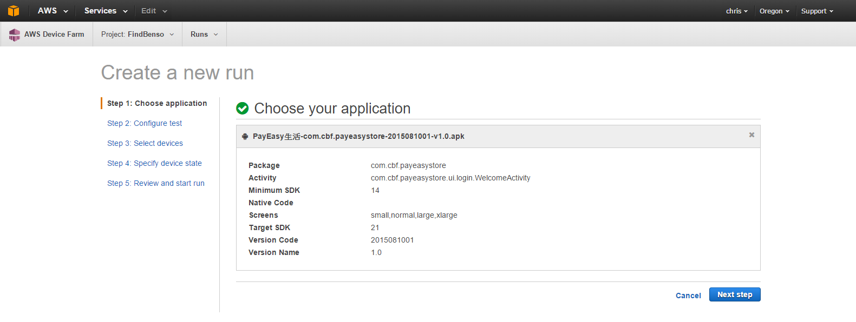
Task: Click the green checkmark status icon
Action: [x=243, y=109]
